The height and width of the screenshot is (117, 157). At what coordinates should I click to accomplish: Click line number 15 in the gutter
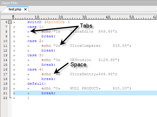click(x=5, y=65)
